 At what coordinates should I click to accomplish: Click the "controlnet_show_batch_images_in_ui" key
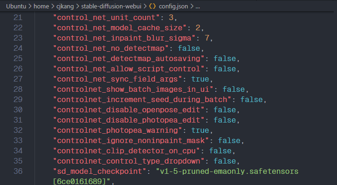pyautogui.click(x=133, y=89)
